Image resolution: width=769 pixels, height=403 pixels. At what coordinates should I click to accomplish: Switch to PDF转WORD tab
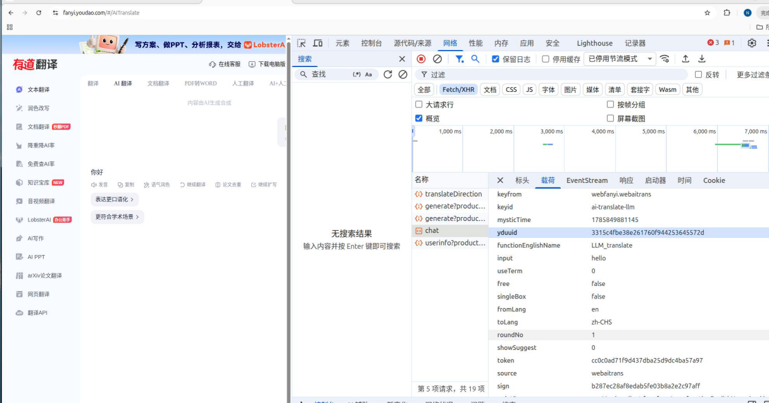click(201, 84)
